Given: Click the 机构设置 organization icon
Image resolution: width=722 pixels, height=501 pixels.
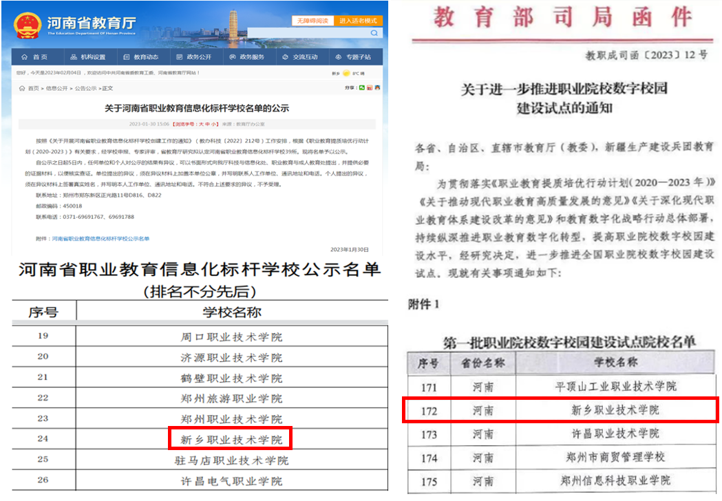Looking at the screenshot, I should [x=73, y=57].
